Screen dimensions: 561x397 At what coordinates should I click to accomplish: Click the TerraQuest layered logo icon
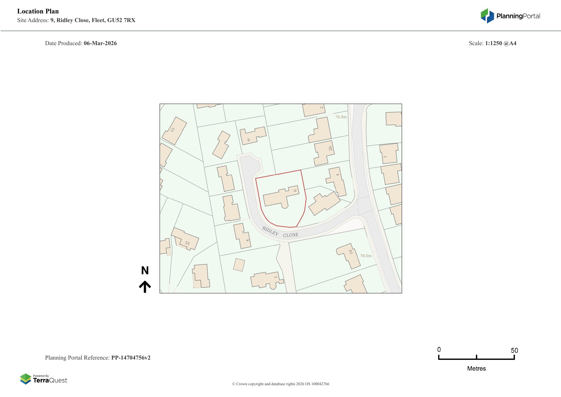26,379
